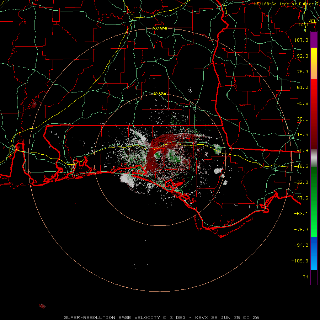Image resolution: width=320 pixels, height=320 pixels.
Task: Click the -109.8 scale value
Action: click(300, 261)
